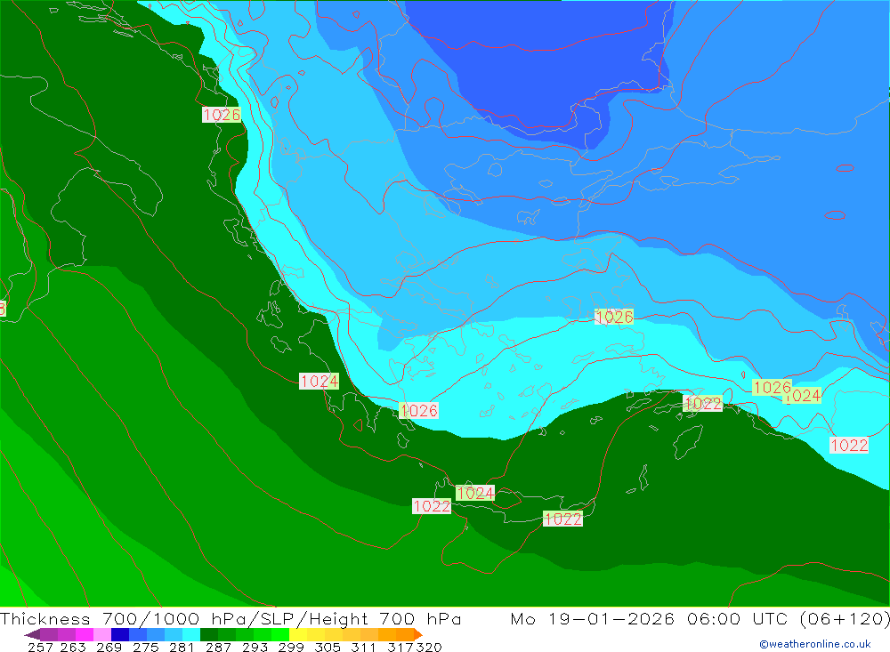Select the legend value 299
This screenshot has width=890, height=652.
point(291,647)
